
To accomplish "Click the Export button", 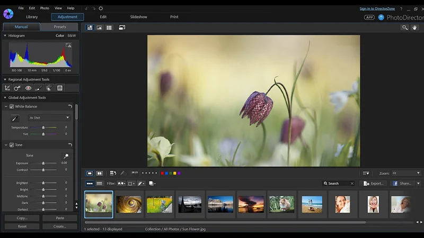I will pyautogui.click(x=373, y=184).
